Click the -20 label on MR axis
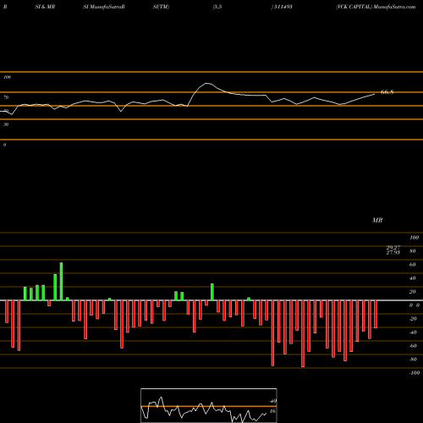Image resolution: width=423 pixels, height=423 pixels. pos(413,319)
